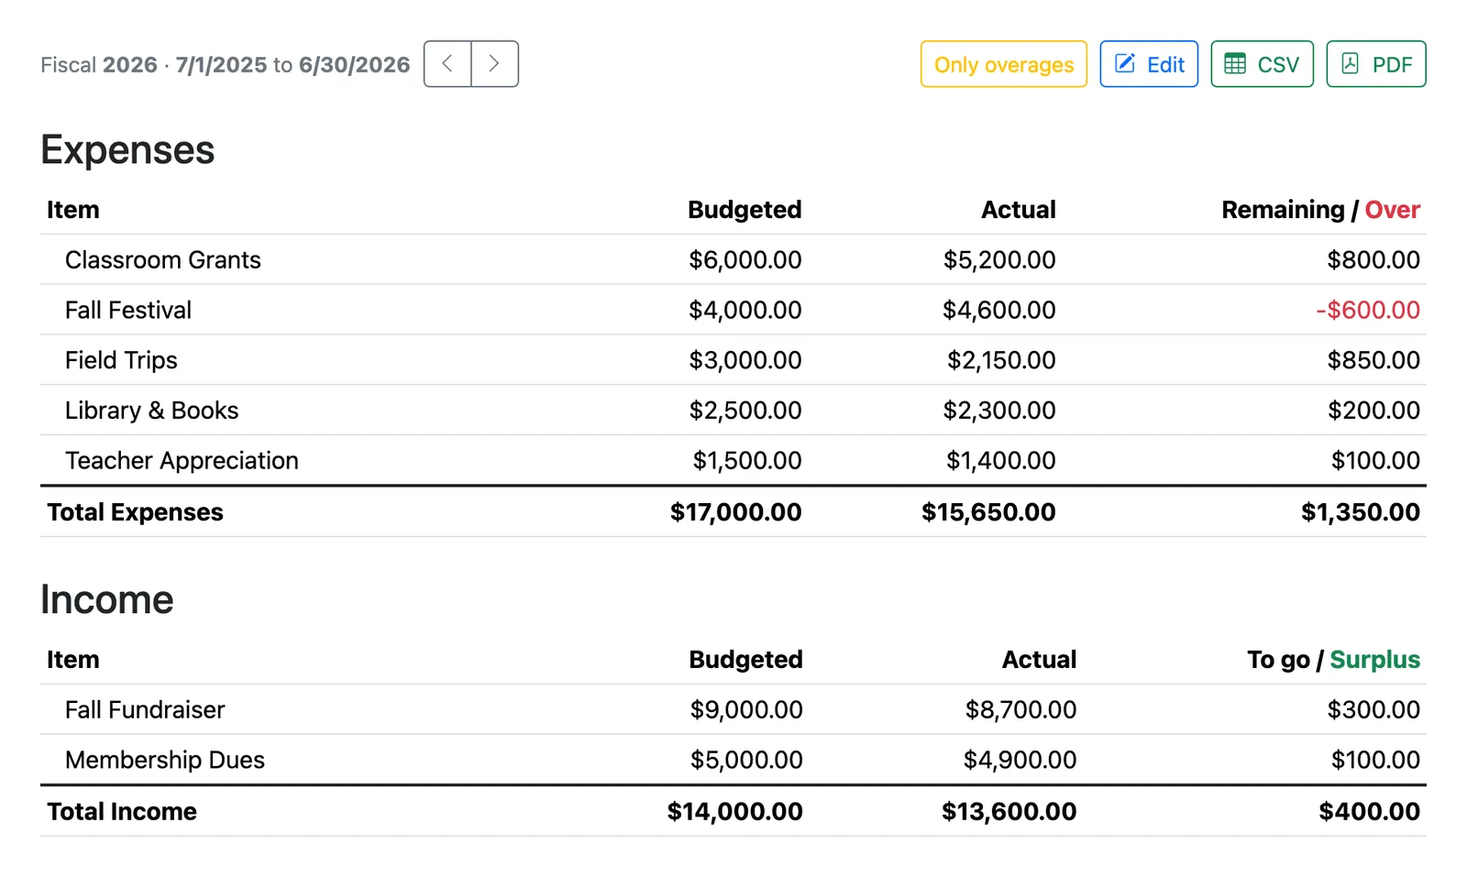Click Membership Dues $5,000.00 budgeted value
Image resolution: width=1467 pixels, height=877 pixels.
tap(746, 760)
